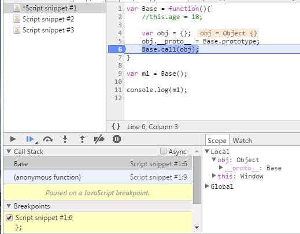This screenshot has height=234, width=300.
Task: Resume script execution with the play icon
Action: point(13,139)
